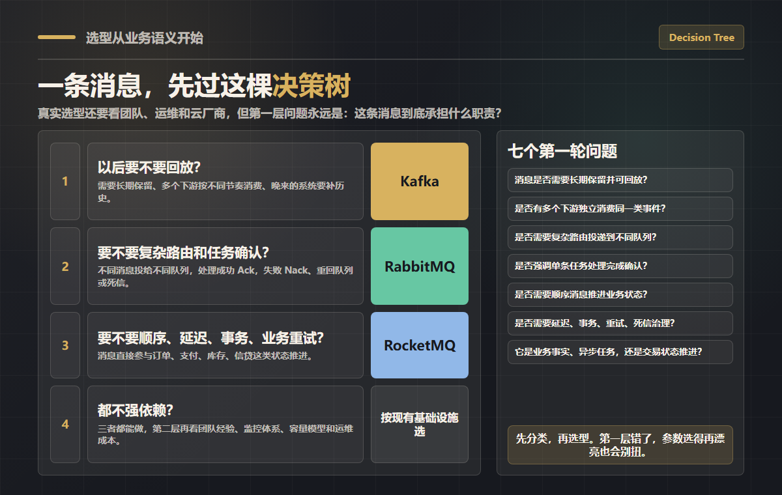
Task: Click question 它是业务事实、异步任务，还是交易状态推进?
Action: pos(620,352)
